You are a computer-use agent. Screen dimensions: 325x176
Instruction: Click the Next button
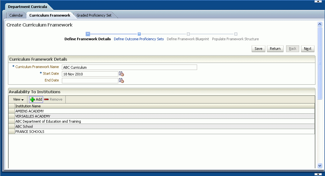coord(307,49)
